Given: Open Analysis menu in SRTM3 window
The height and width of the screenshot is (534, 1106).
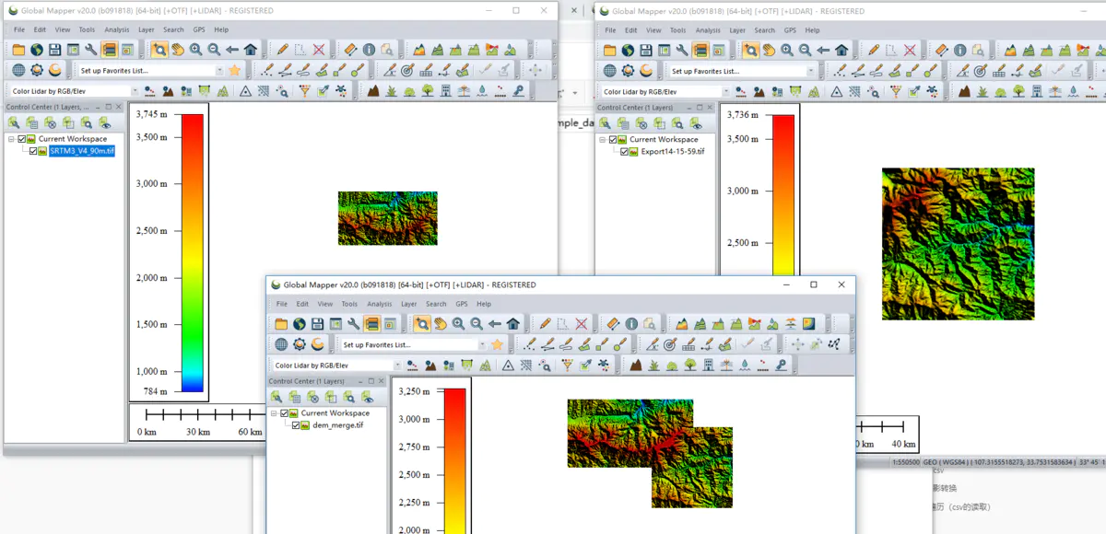Looking at the screenshot, I should [116, 29].
